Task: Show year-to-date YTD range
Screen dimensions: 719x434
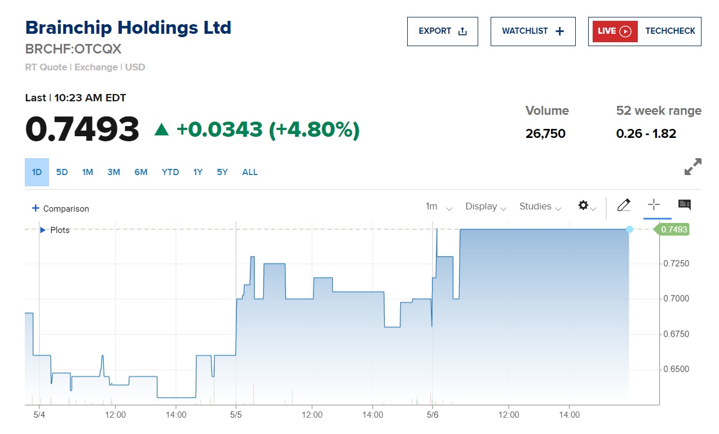Action: [170, 172]
